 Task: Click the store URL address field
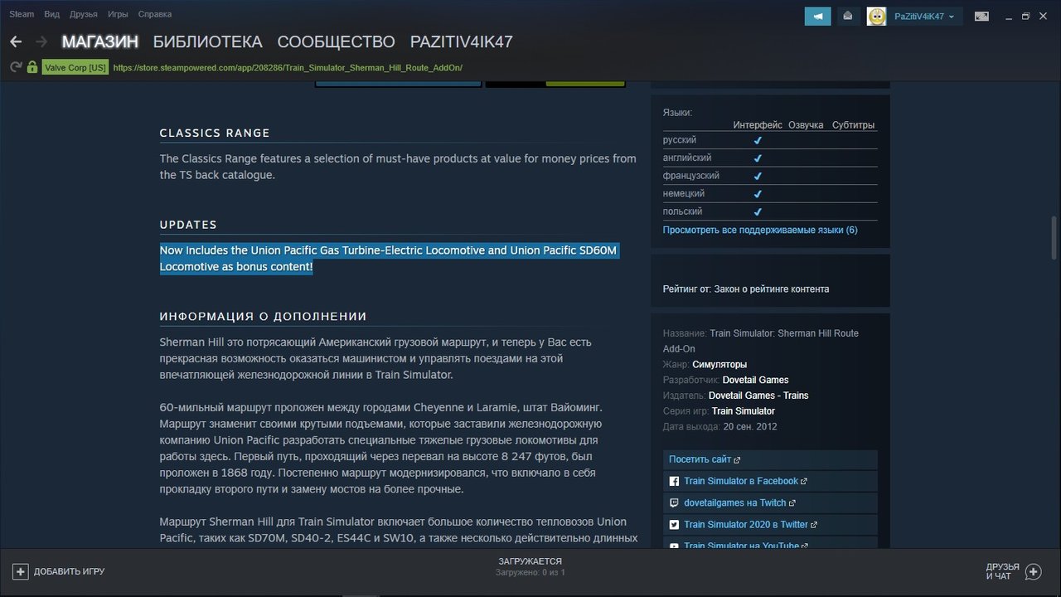click(288, 68)
